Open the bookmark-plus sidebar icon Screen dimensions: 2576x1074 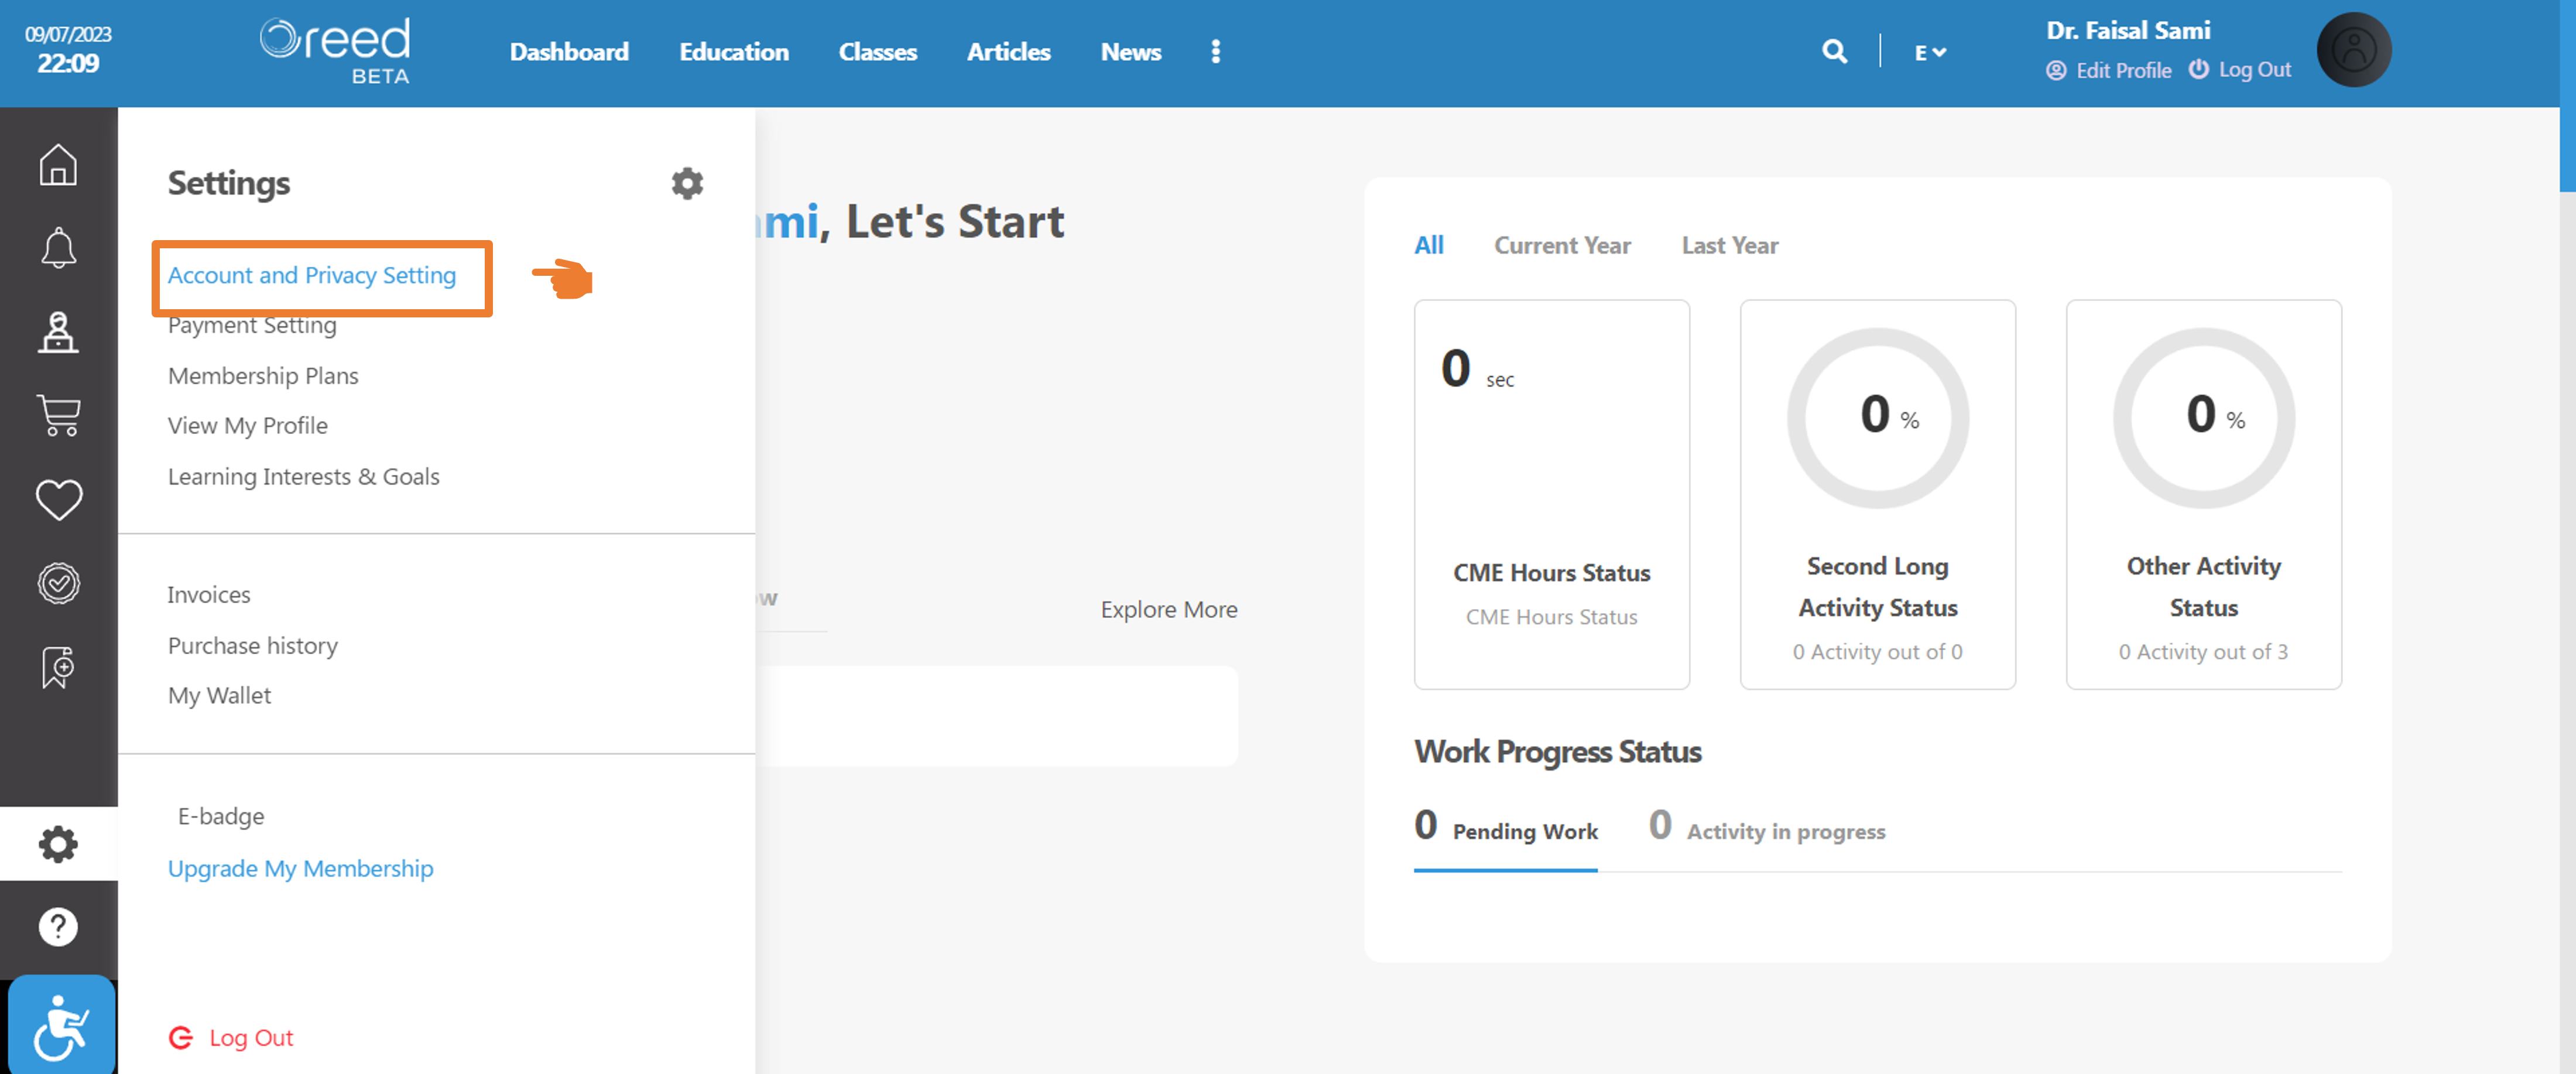pyautogui.click(x=58, y=667)
